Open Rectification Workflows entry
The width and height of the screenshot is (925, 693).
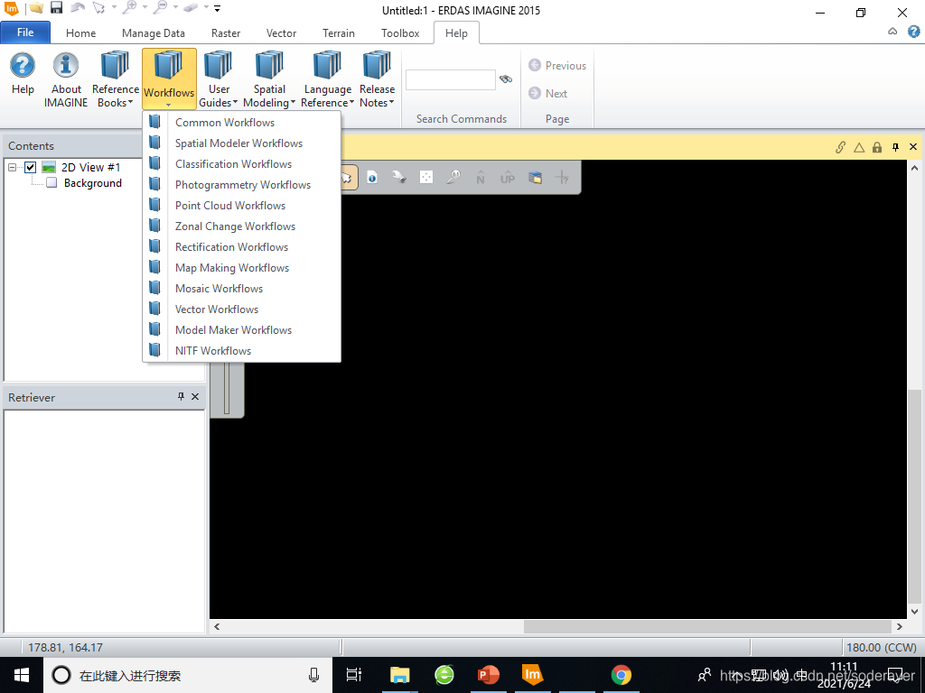(242, 247)
